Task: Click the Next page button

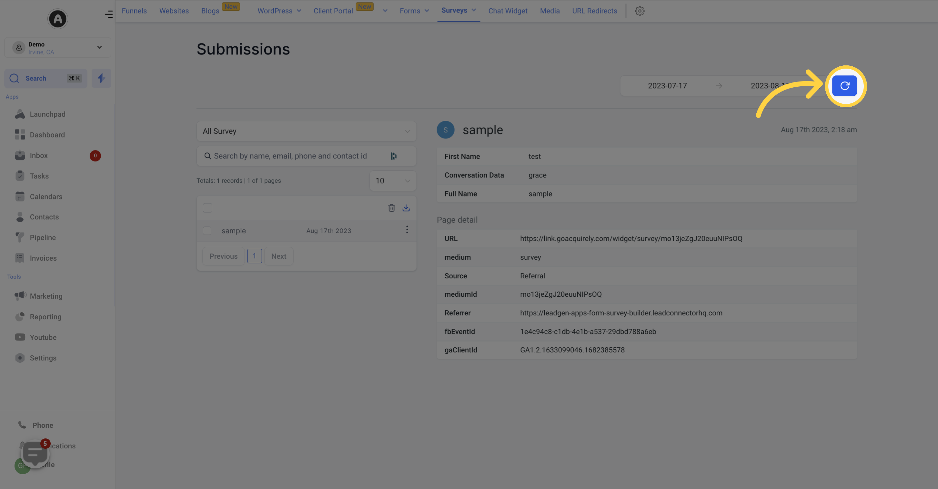Action: coord(278,256)
